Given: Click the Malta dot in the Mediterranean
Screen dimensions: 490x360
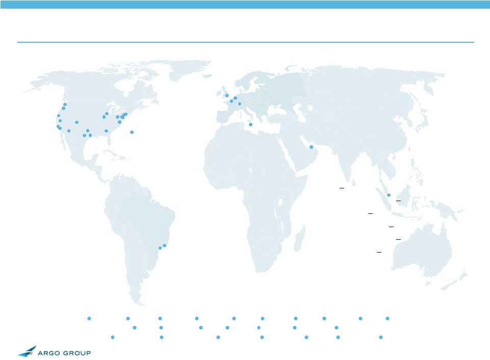Looking at the screenshot, I should (x=251, y=125).
